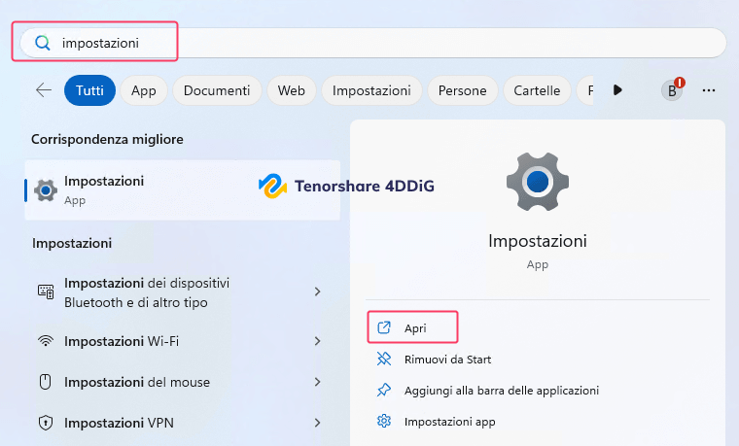
Task: Click the search input field text
Action: (x=100, y=43)
